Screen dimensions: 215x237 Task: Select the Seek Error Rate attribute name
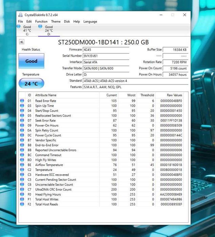click(x=45, y=121)
